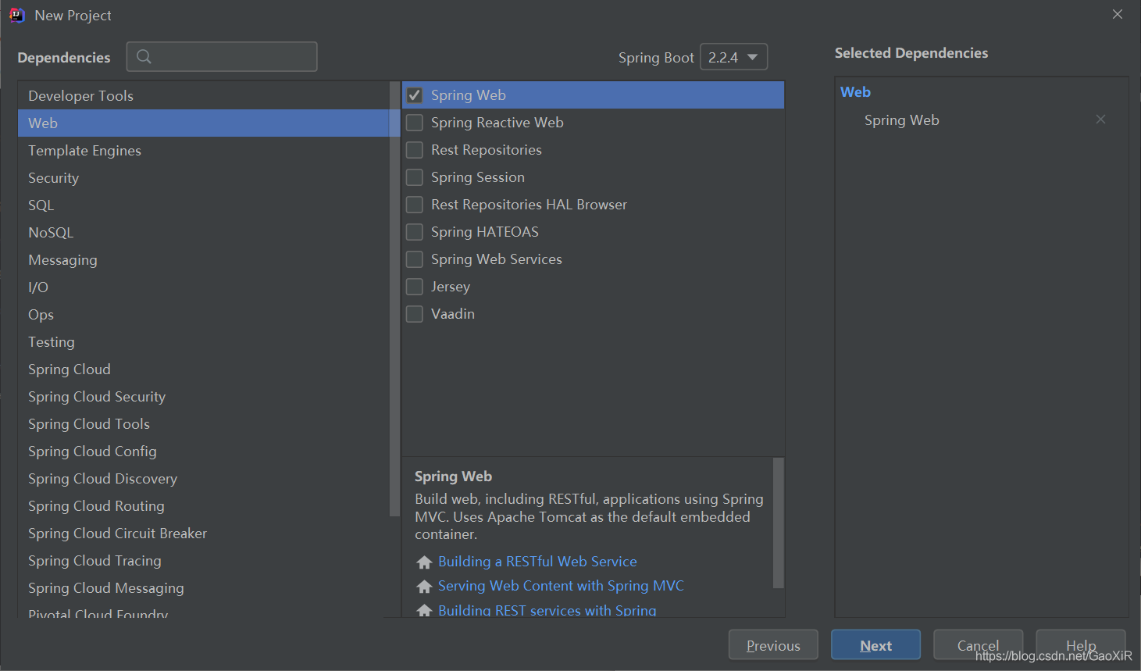Screen dimensions: 1141x671
Task: Select Spring Cloud Tracing category
Action: tap(203, 560)
